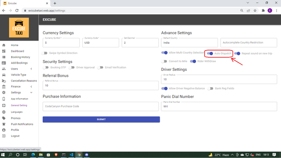This screenshot has height=158, width=281.
Task: Open a new browser tab
Action: click(55, 3)
